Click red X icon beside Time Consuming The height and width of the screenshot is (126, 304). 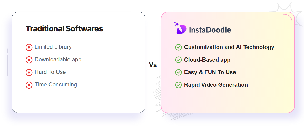29,85
